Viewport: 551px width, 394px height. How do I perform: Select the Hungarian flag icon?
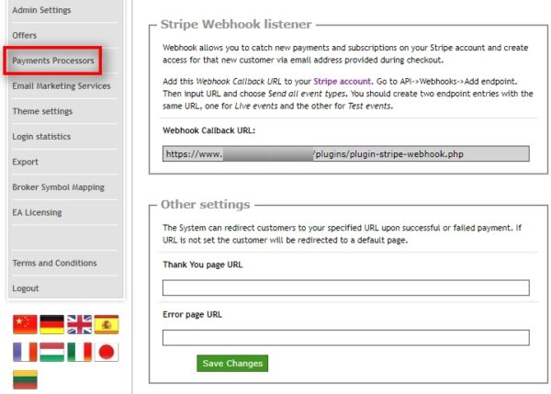(52, 352)
